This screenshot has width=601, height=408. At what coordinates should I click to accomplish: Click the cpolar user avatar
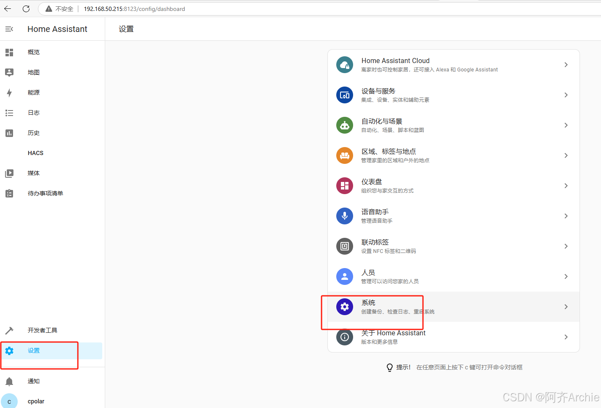coord(9,401)
